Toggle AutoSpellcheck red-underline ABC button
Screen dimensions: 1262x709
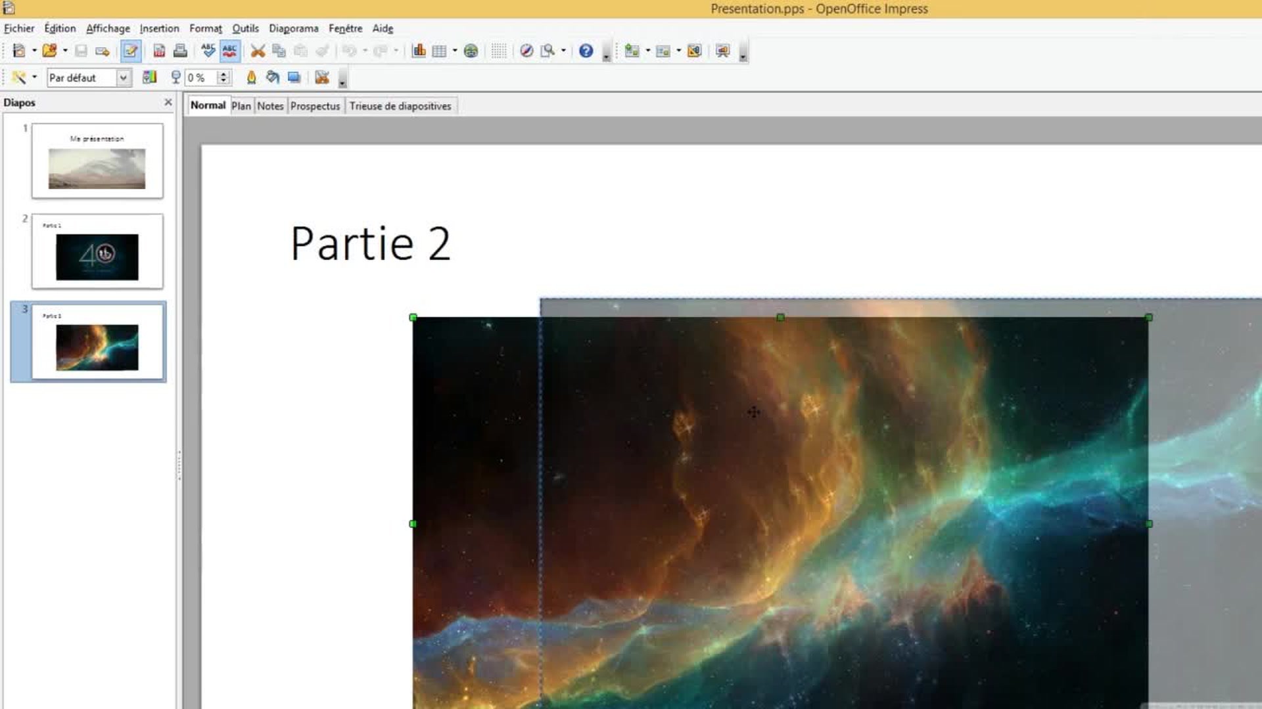(x=229, y=51)
